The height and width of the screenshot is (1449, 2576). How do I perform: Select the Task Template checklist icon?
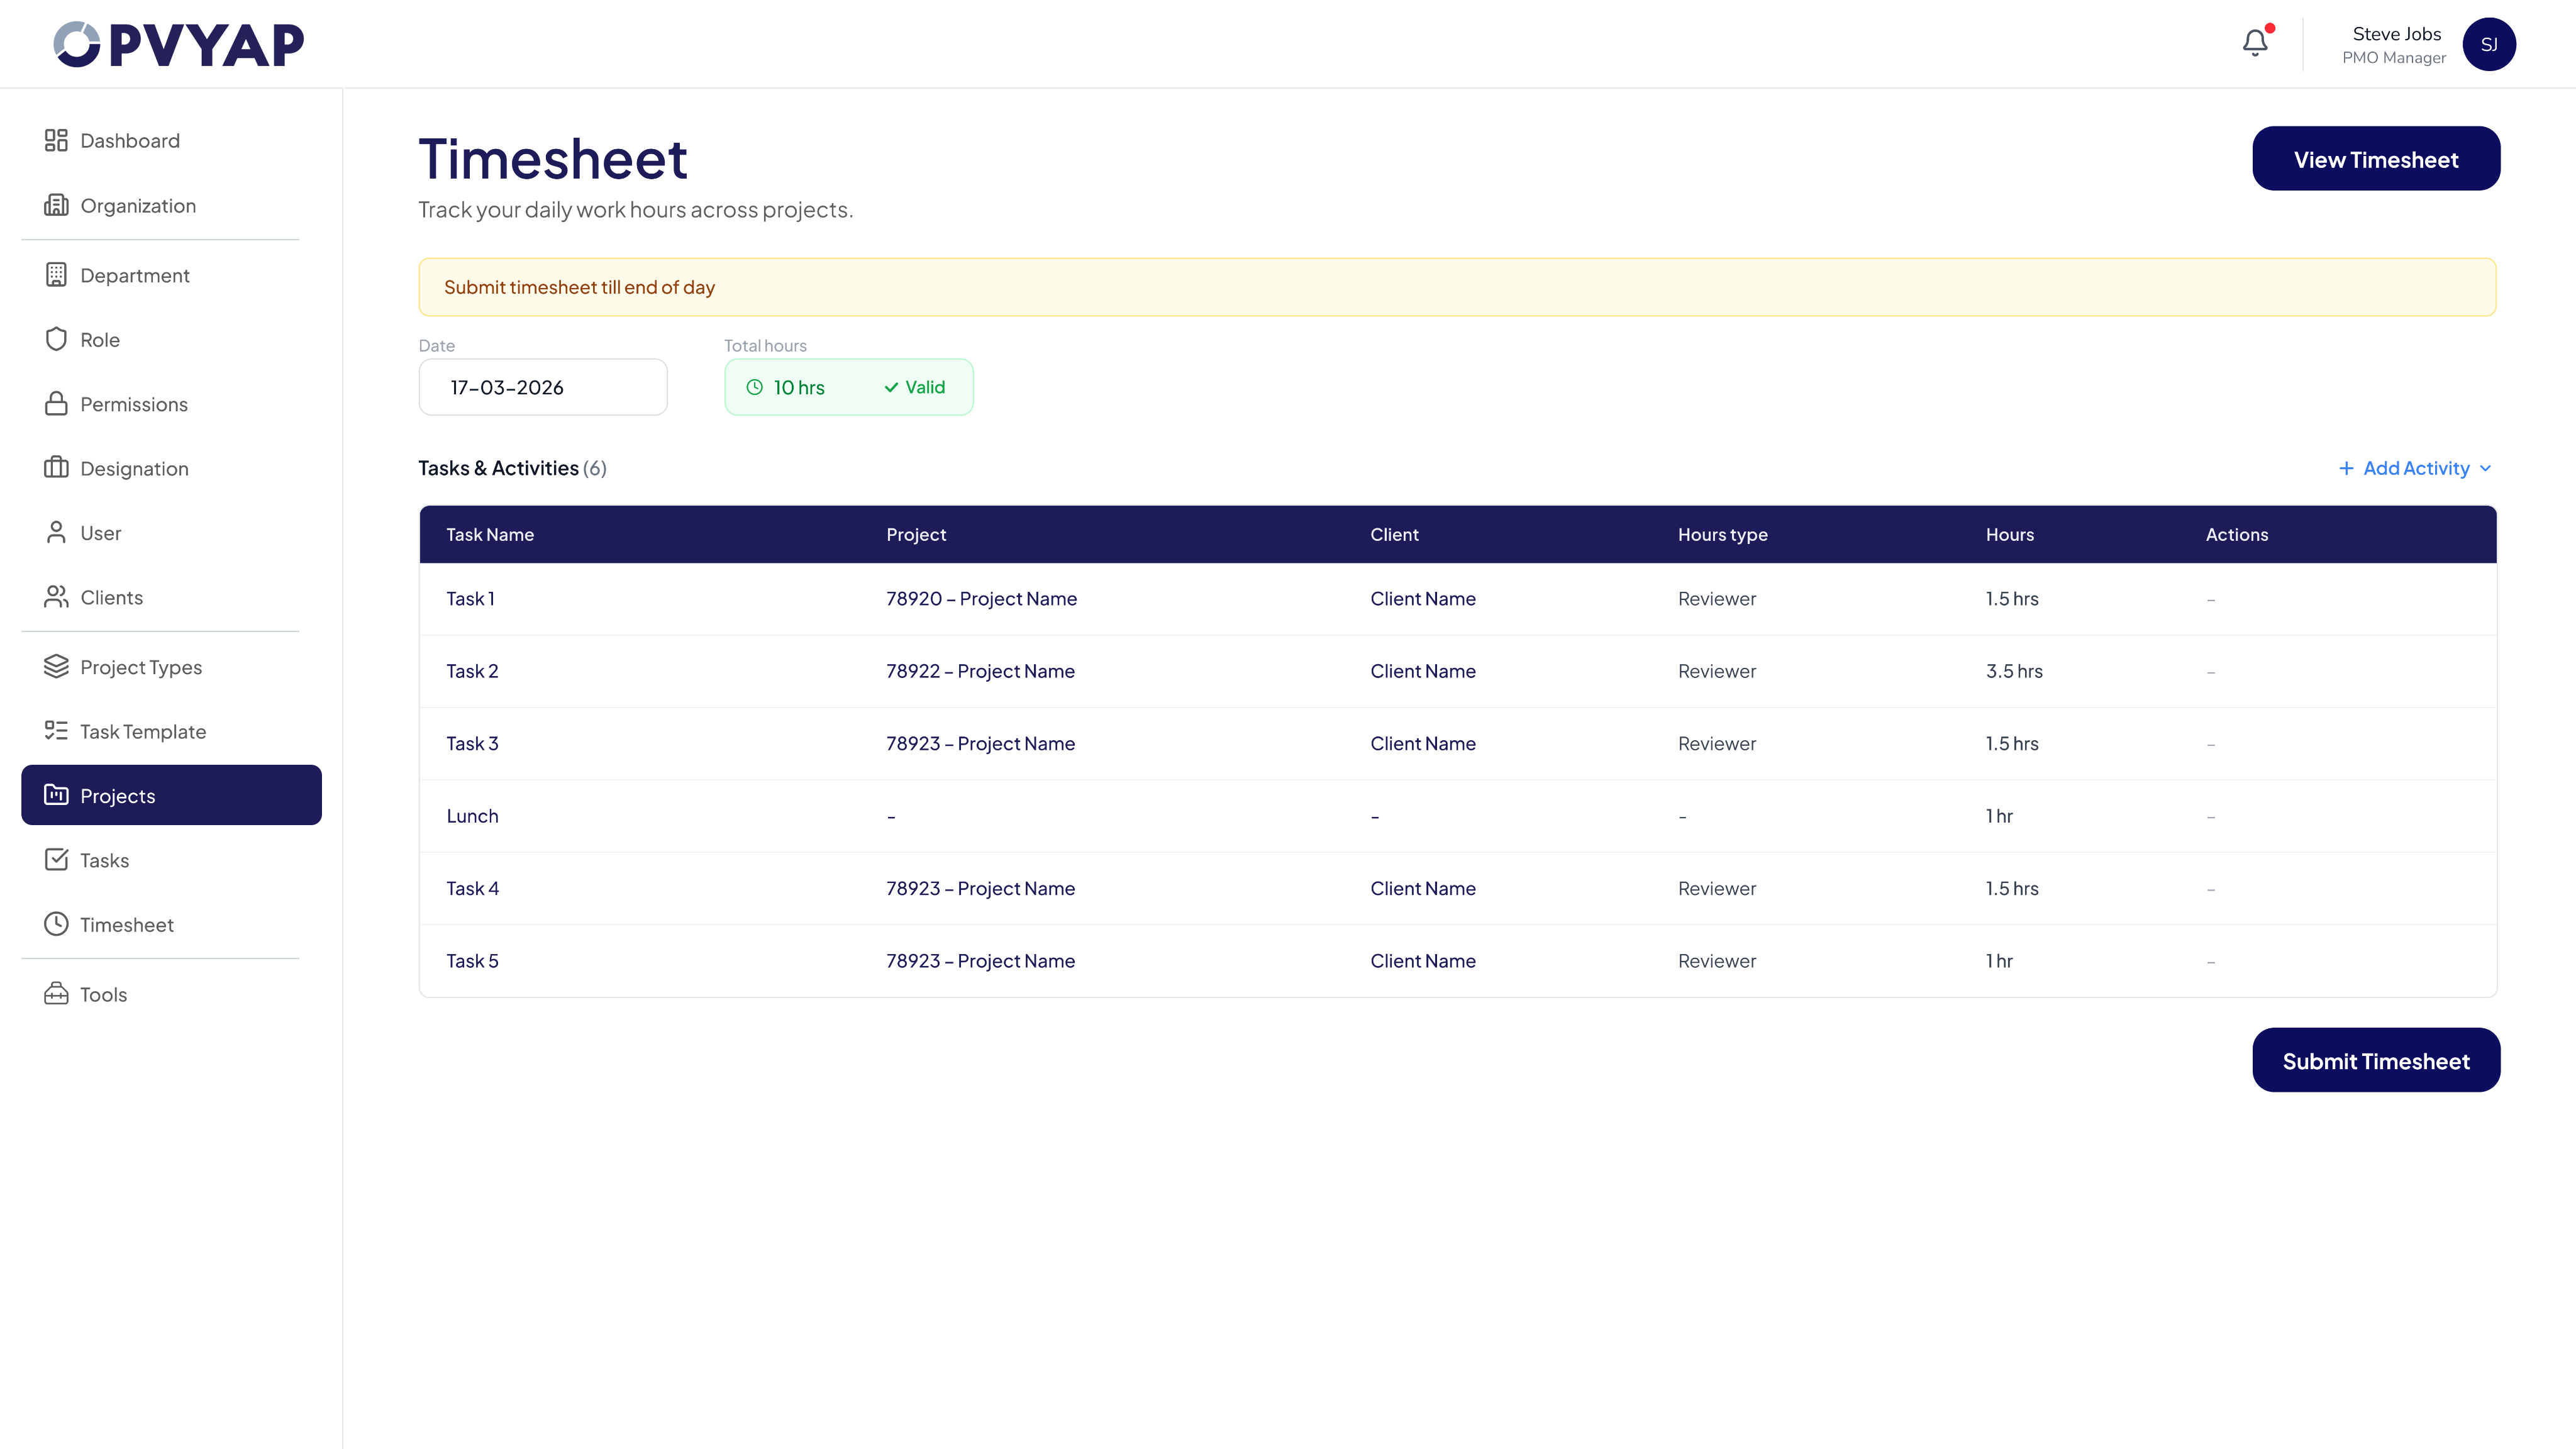(x=56, y=731)
